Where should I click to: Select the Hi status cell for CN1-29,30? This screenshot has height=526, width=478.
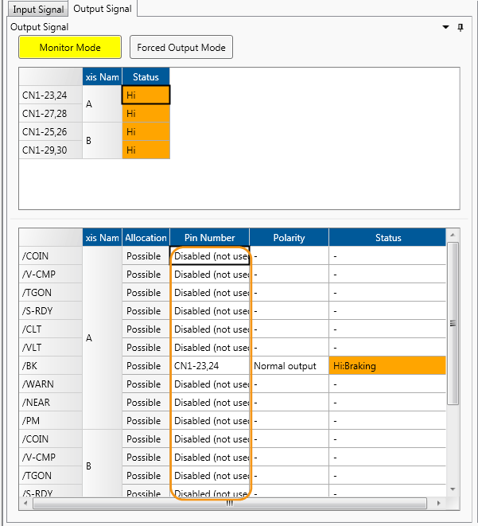click(146, 150)
